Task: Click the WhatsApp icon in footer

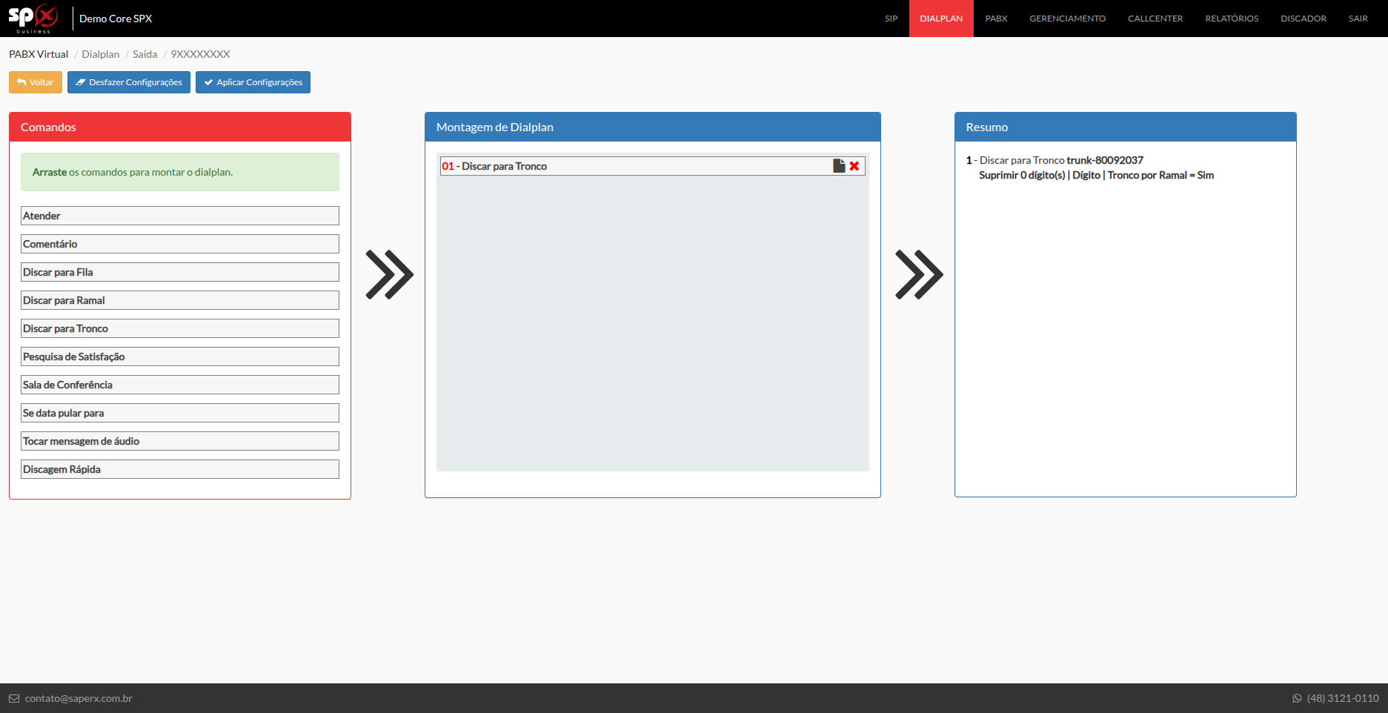Action: click(x=1297, y=698)
